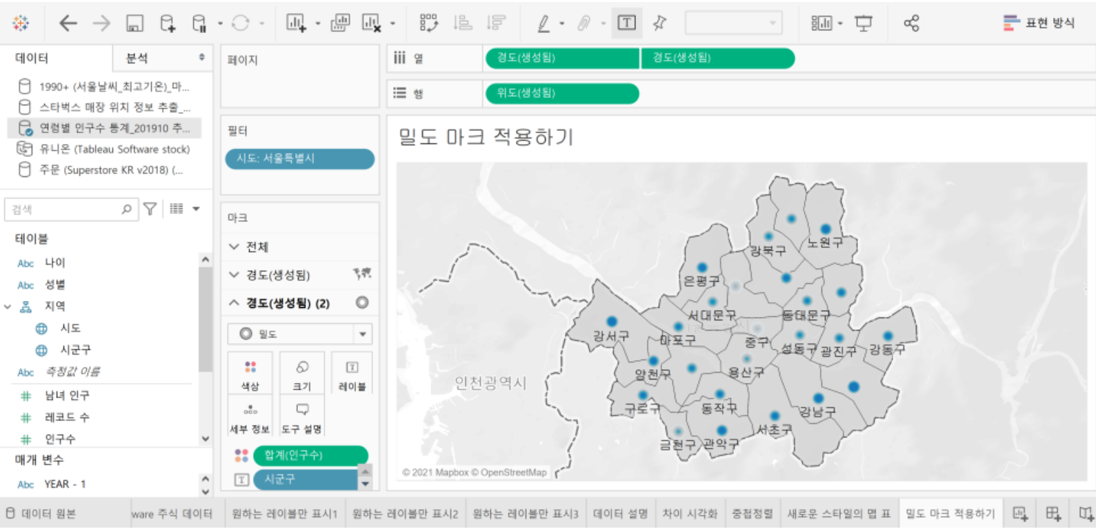This screenshot has width=1096, height=529.
Task: Toggle show mark labels T icon
Action: [626, 23]
